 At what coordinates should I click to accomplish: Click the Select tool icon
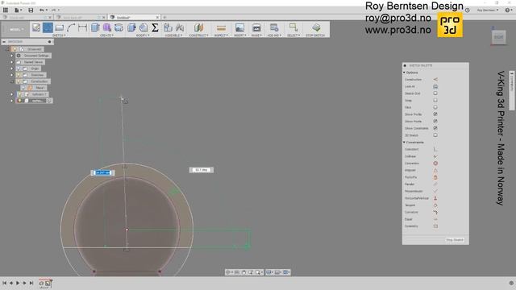[293, 27]
